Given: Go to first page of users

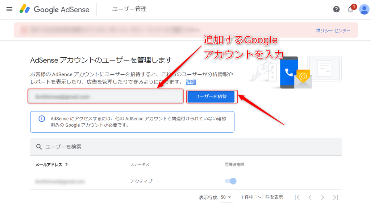Looking at the screenshot, I should coord(297,197).
